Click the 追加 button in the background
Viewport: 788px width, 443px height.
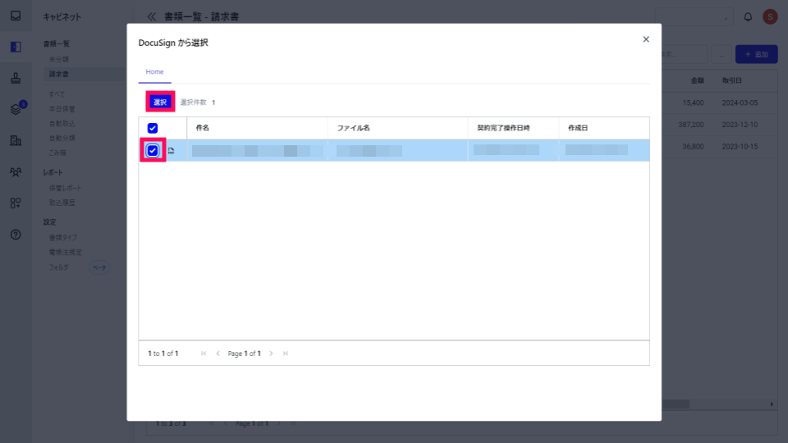(756, 54)
